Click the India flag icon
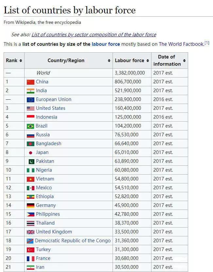This screenshot has width=213, height=272. tap(30, 91)
